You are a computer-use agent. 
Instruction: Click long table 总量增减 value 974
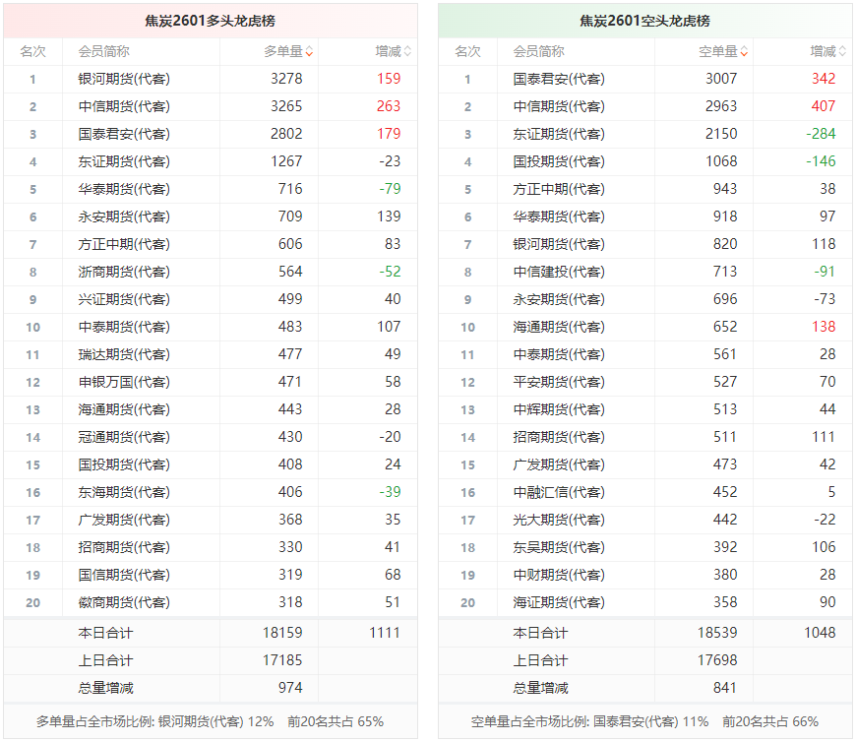click(290, 688)
